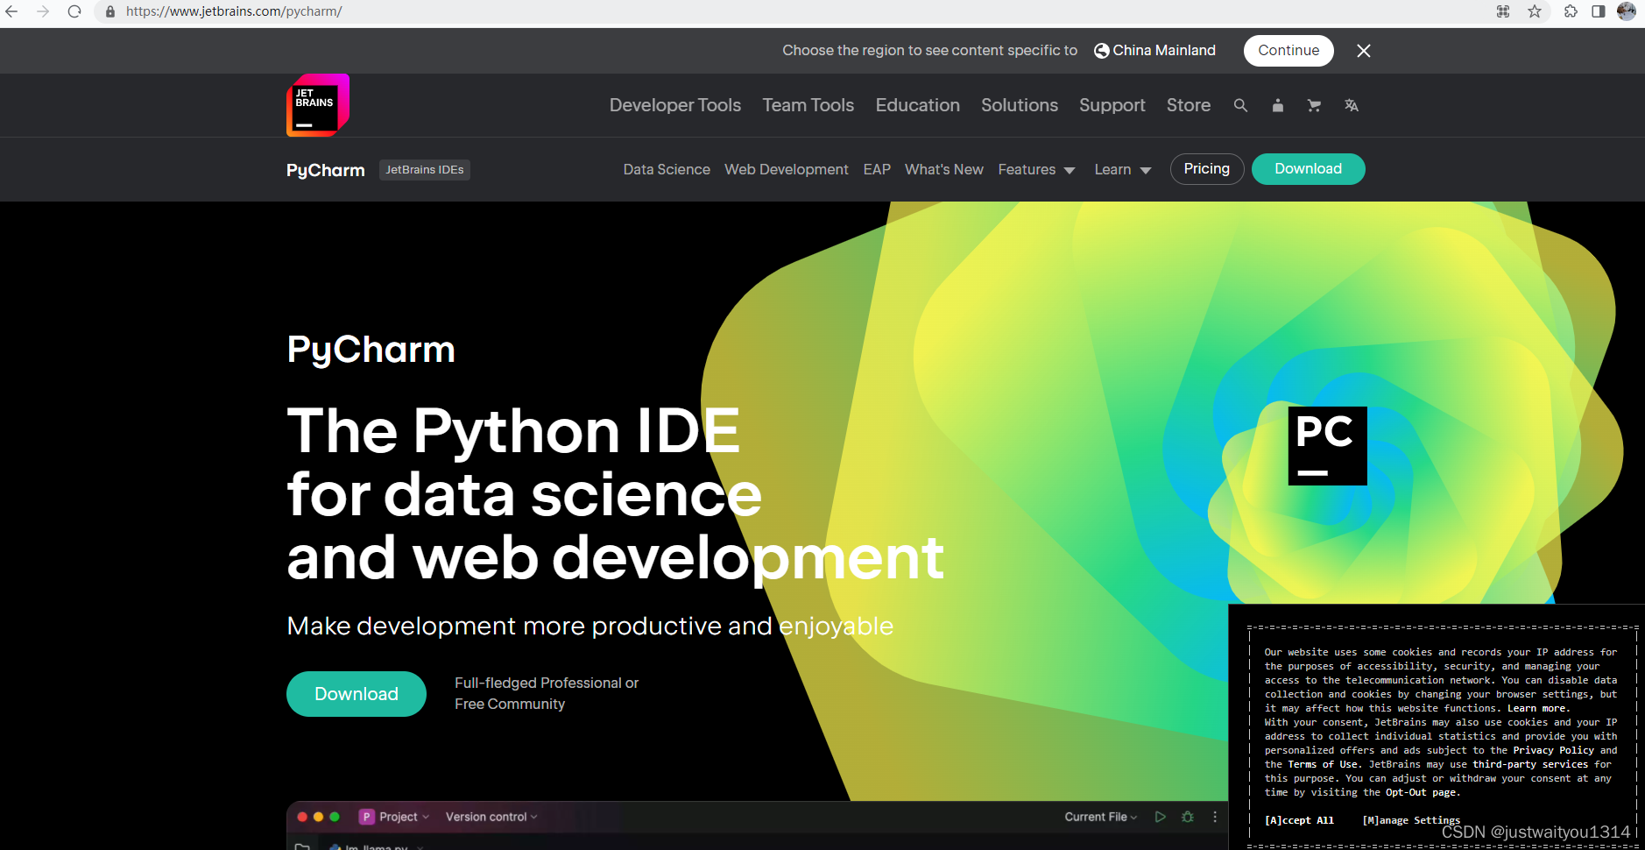Click the apps grid icon near bookmark star

coord(1503,11)
